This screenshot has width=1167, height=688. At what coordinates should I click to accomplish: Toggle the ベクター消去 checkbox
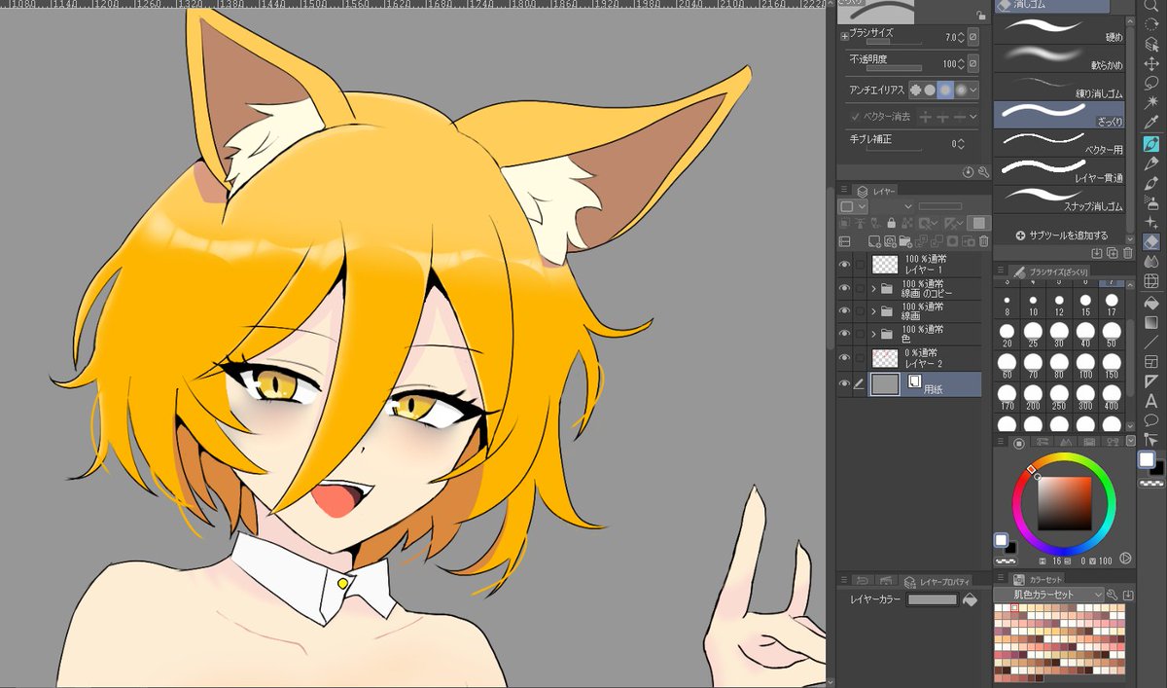[x=855, y=116]
